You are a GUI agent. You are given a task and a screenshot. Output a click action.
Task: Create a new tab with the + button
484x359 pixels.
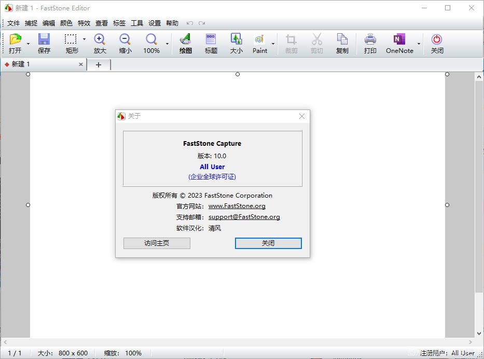(x=99, y=64)
